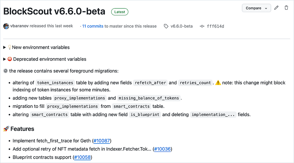Click the lightbulb emoji icon
This screenshot has height=163, width=294.
(9, 47)
